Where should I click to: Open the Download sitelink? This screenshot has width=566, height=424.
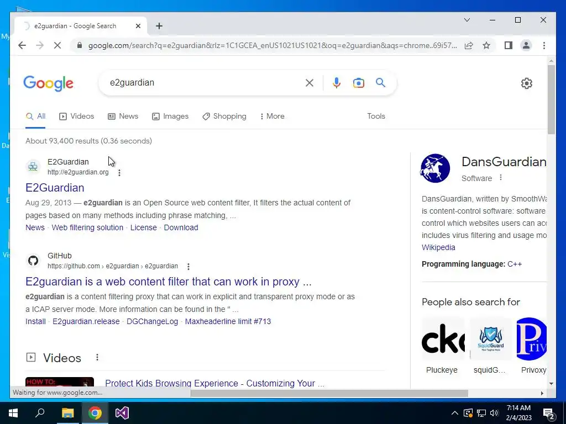pos(181,227)
